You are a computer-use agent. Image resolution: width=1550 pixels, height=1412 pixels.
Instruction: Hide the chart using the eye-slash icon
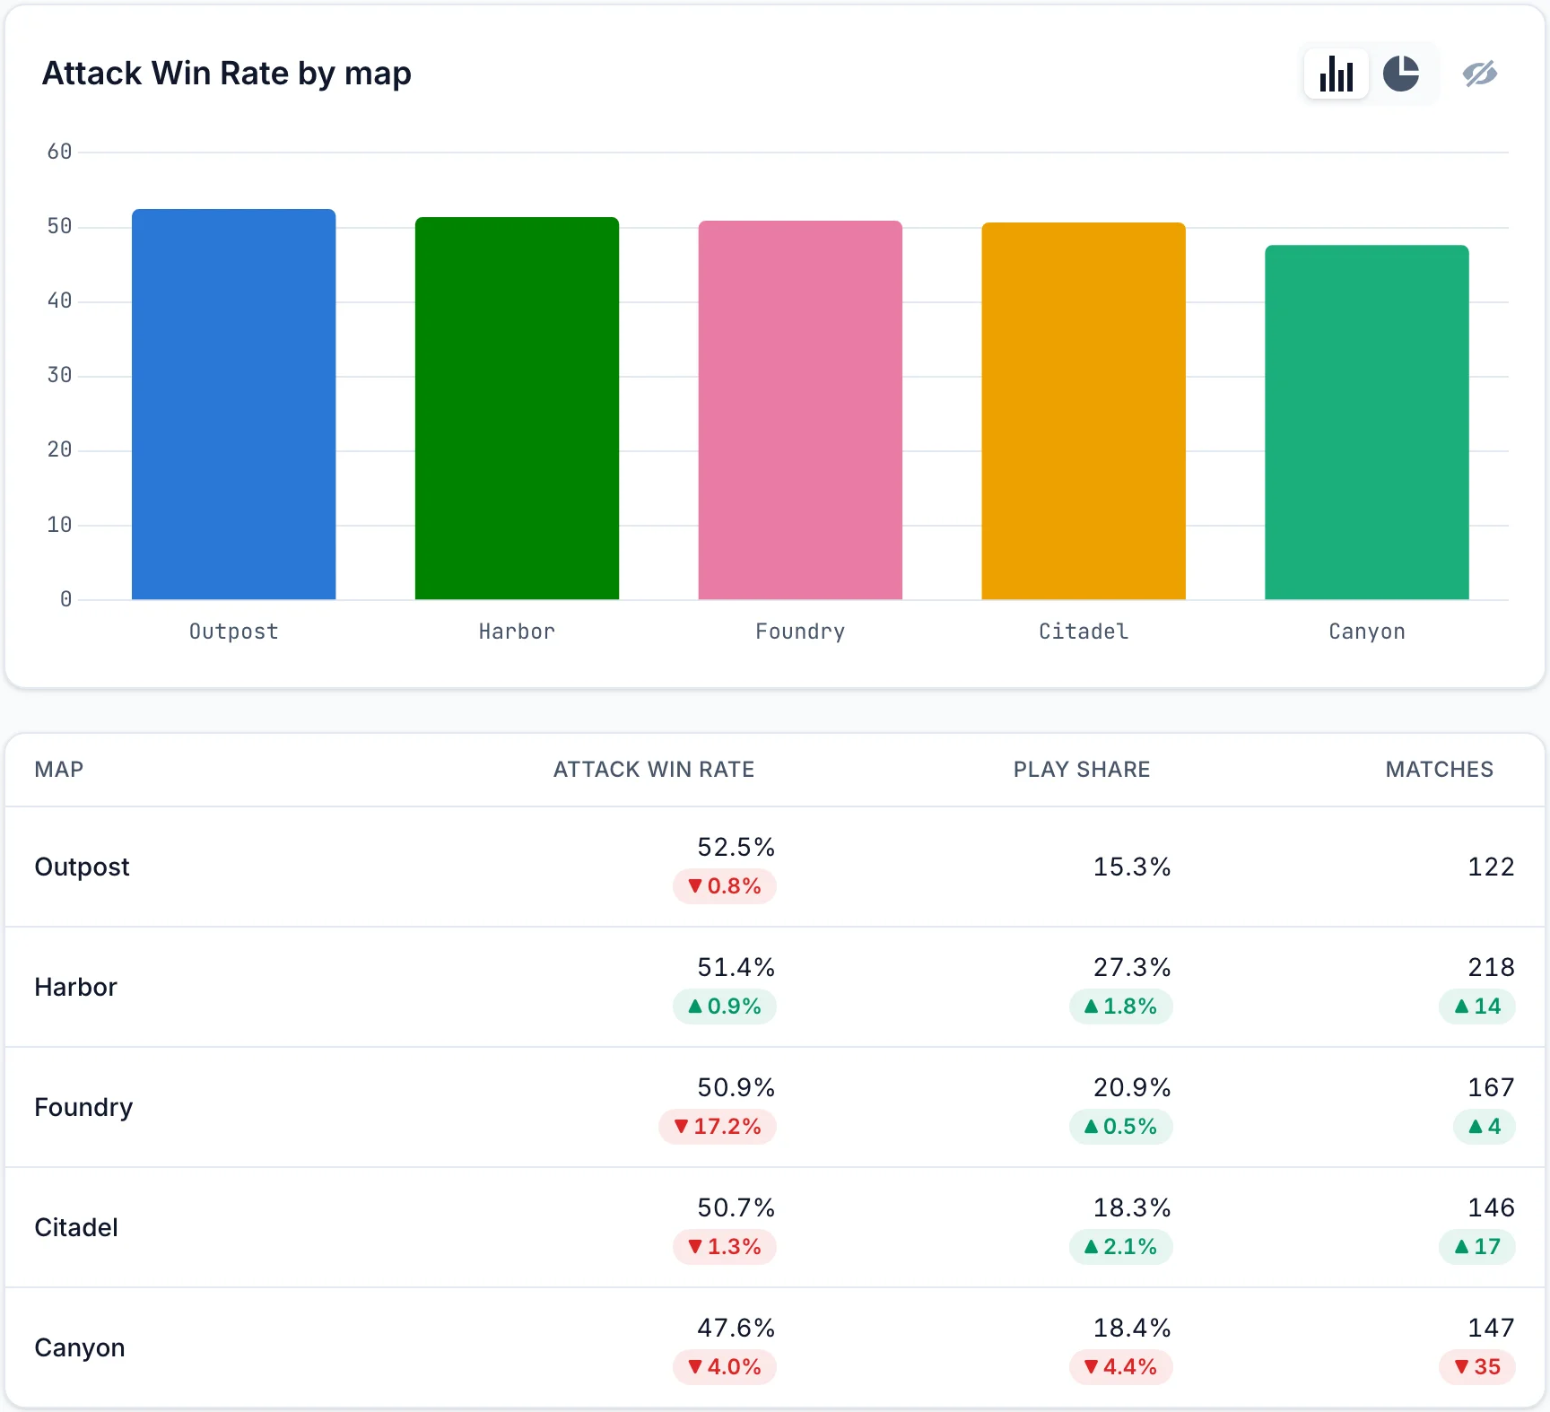(1480, 74)
